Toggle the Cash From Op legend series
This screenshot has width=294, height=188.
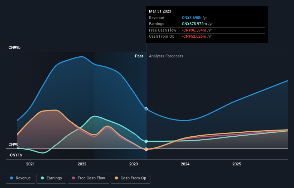130,178
